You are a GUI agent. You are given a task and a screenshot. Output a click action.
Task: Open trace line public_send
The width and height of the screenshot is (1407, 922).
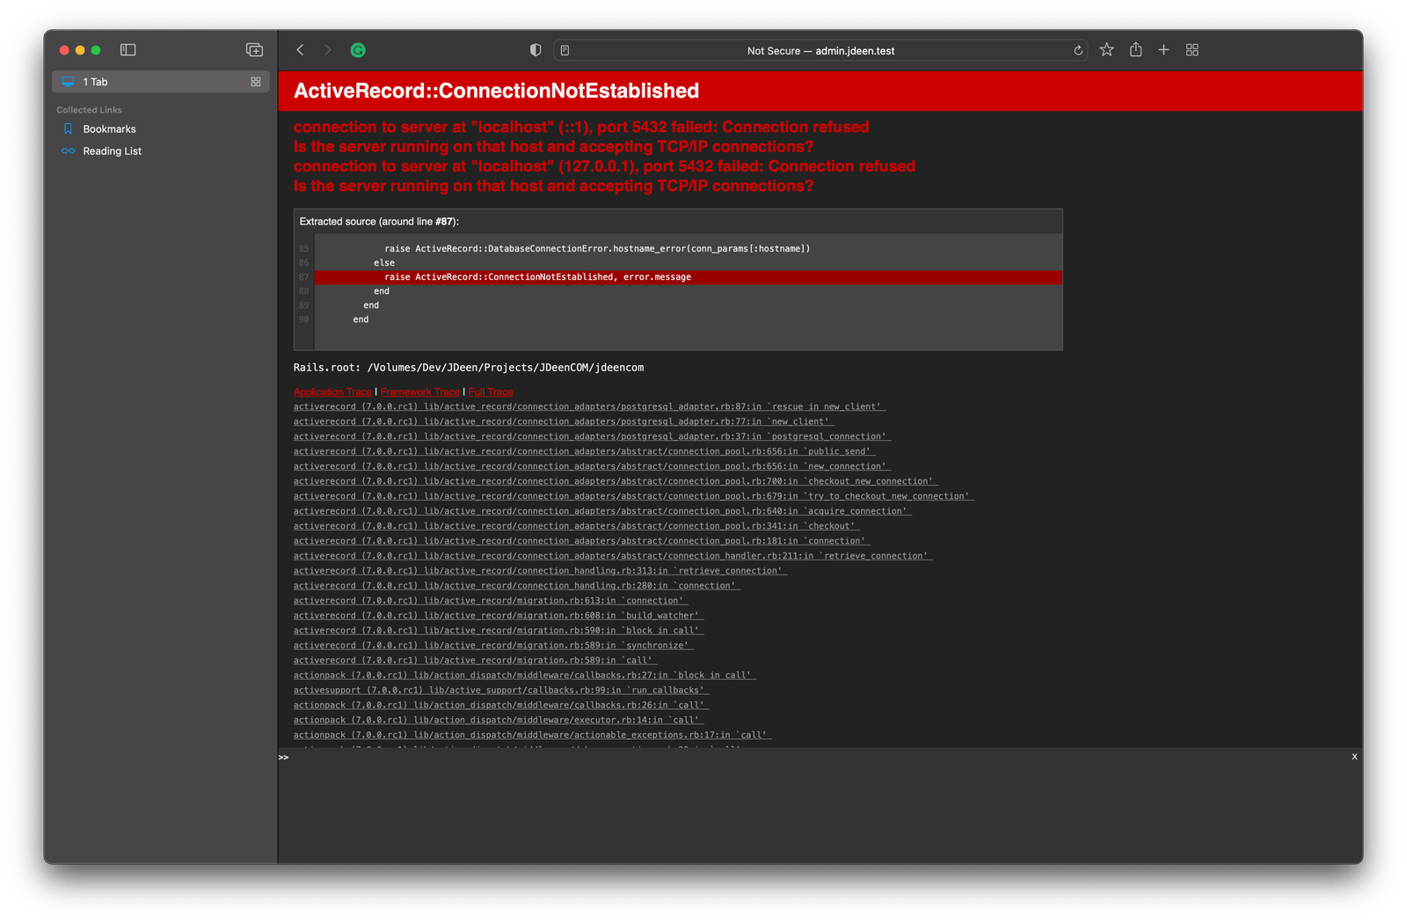(x=585, y=451)
